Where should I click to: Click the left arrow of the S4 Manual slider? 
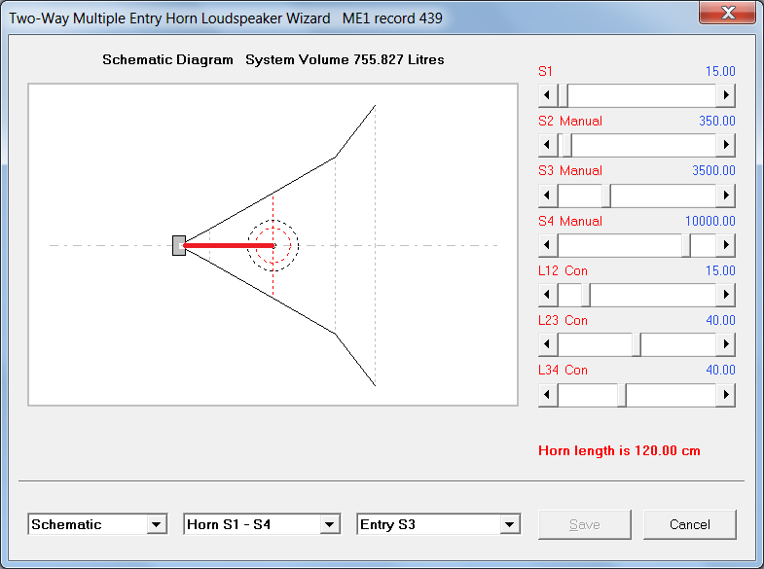click(x=548, y=245)
